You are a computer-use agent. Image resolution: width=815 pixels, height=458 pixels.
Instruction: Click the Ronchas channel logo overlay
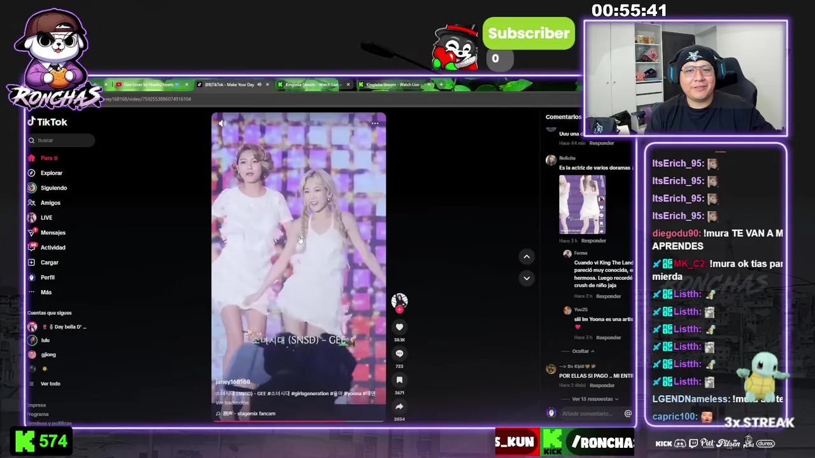[53, 60]
